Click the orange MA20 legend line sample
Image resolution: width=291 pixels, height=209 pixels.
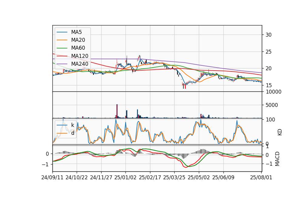(62, 40)
